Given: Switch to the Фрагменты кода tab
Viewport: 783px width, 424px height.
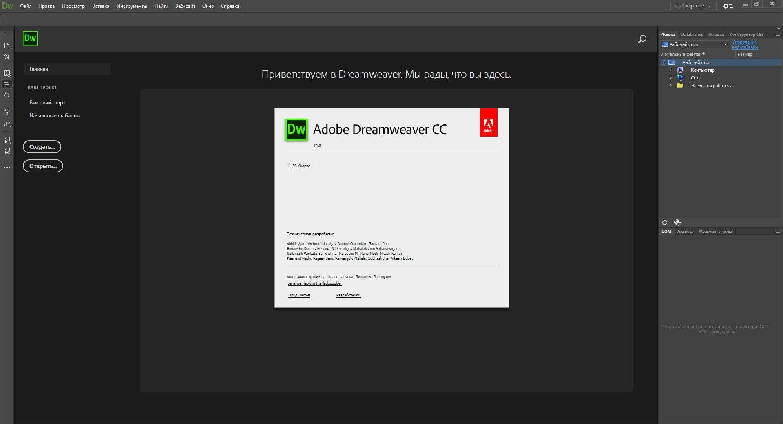Looking at the screenshot, I should [715, 232].
